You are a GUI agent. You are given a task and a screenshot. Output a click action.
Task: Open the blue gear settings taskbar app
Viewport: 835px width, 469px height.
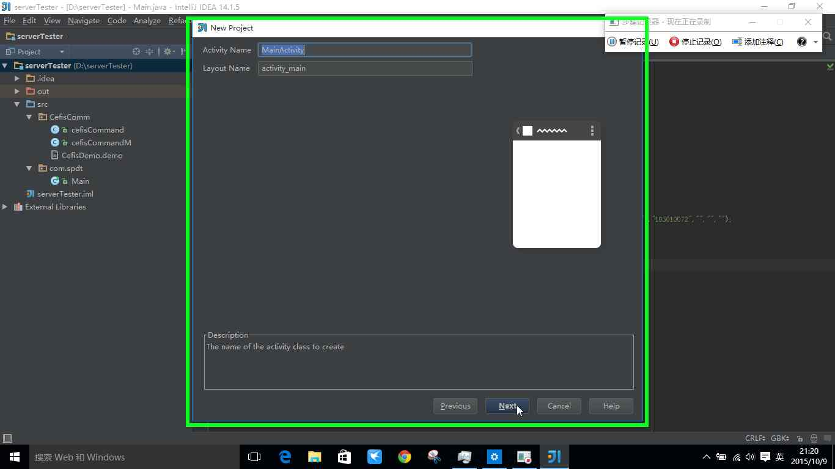coord(494,457)
